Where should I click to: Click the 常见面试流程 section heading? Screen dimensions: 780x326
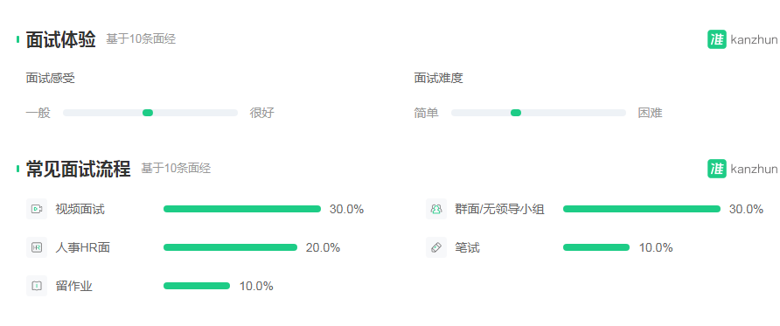[x=78, y=169]
